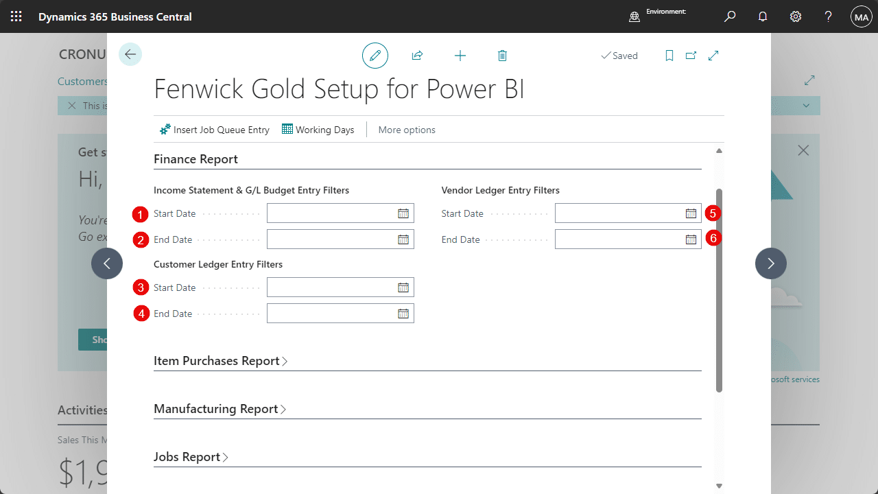Open the Help question mark
Screen dimensions: 878x494
(x=829, y=16)
